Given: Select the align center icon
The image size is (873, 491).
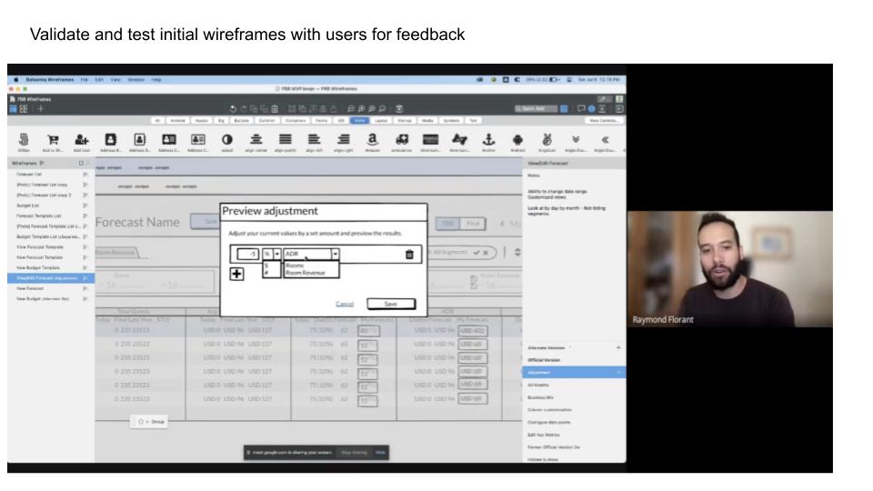Looking at the screenshot, I should (x=258, y=137).
